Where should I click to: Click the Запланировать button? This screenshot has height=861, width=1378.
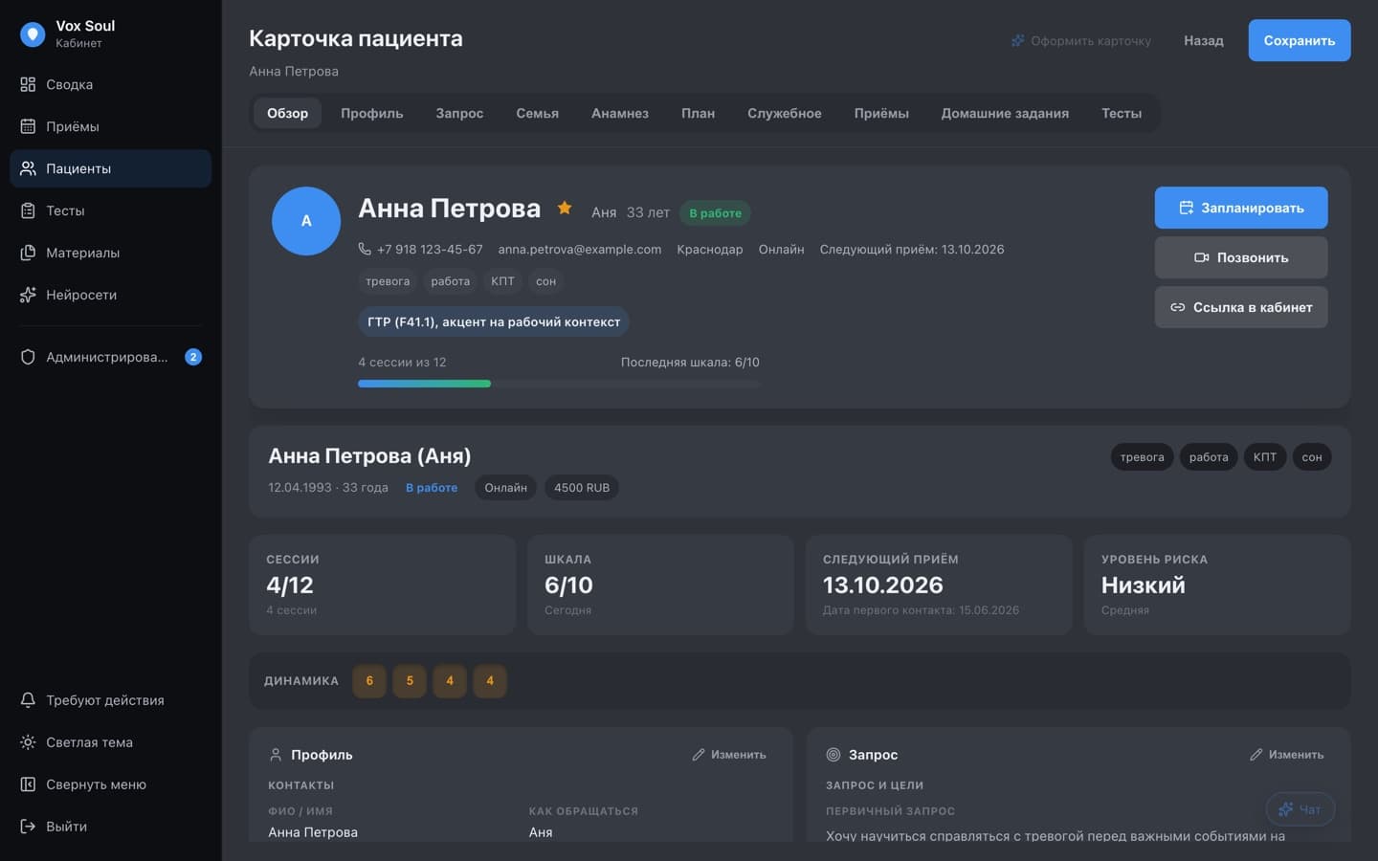tap(1241, 208)
